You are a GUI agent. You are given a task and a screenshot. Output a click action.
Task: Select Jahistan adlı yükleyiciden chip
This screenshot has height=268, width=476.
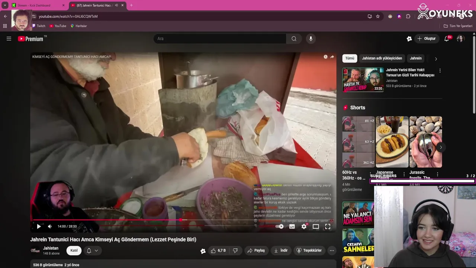point(382,58)
